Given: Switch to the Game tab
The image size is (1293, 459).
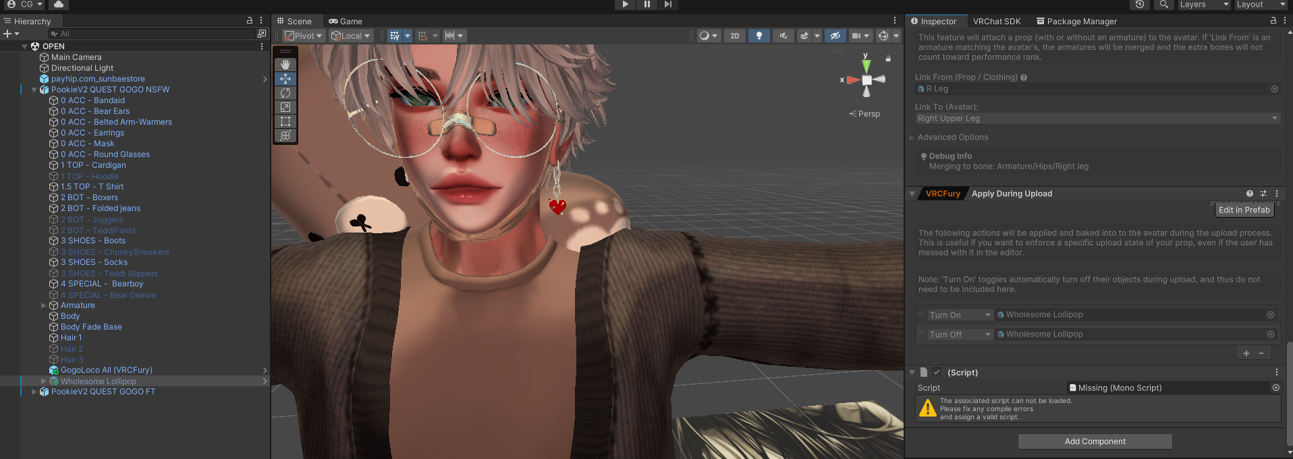Looking at the screenshot, I should (x=346, y=22).
